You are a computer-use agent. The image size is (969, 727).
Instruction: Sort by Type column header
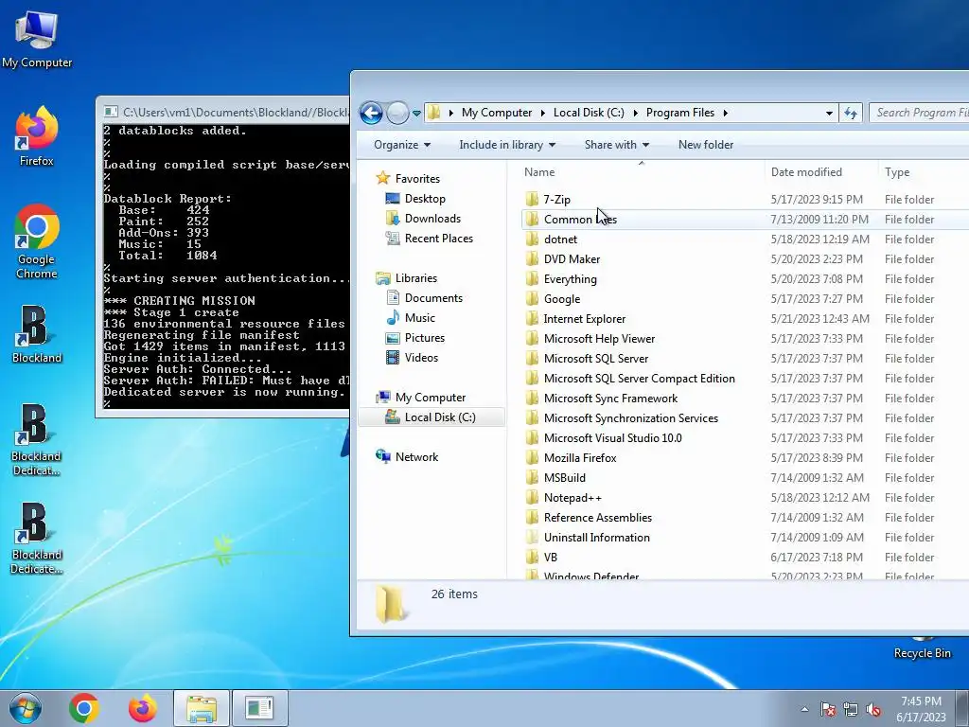[924, 172]
